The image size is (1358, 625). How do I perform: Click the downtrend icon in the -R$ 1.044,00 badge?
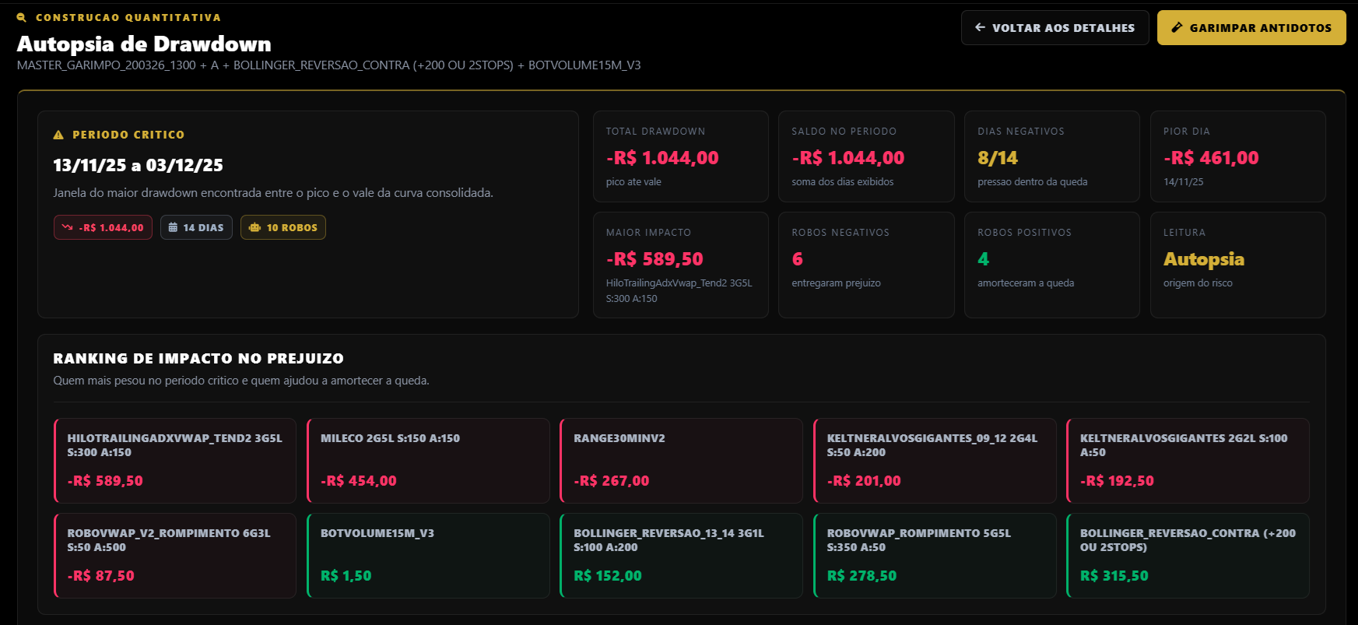pos(68,227)
